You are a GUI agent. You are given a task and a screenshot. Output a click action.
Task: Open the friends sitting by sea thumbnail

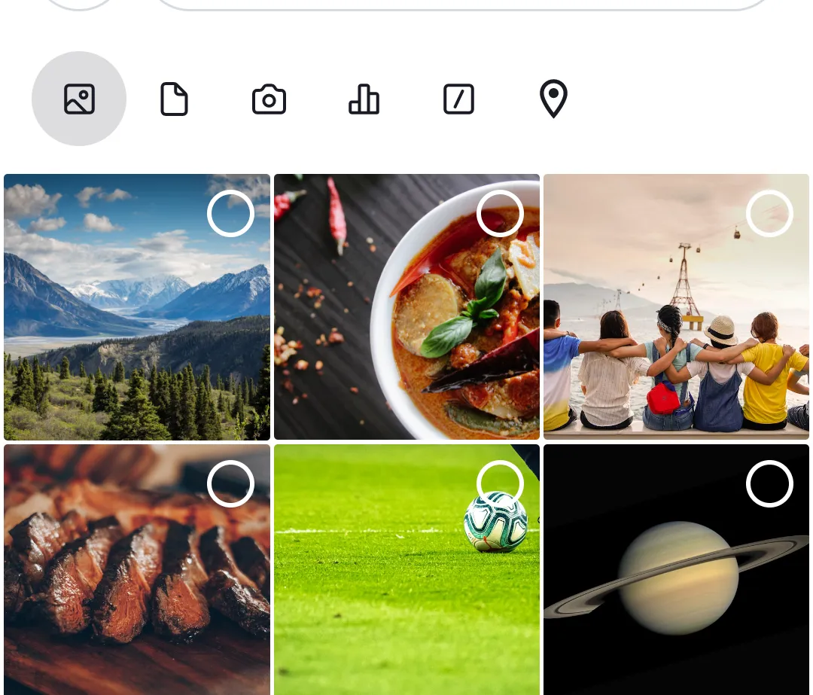point(676,307)
